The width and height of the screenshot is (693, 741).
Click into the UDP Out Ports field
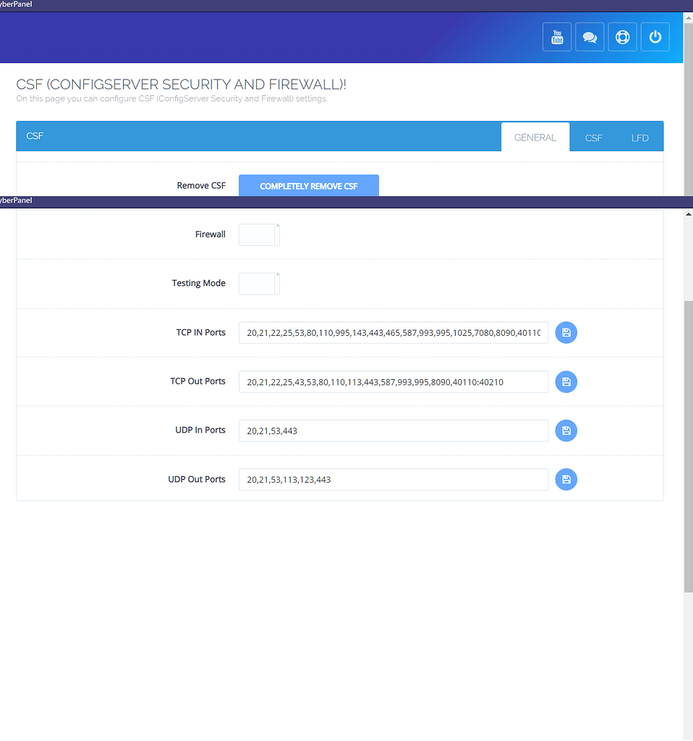pos(394,480)
